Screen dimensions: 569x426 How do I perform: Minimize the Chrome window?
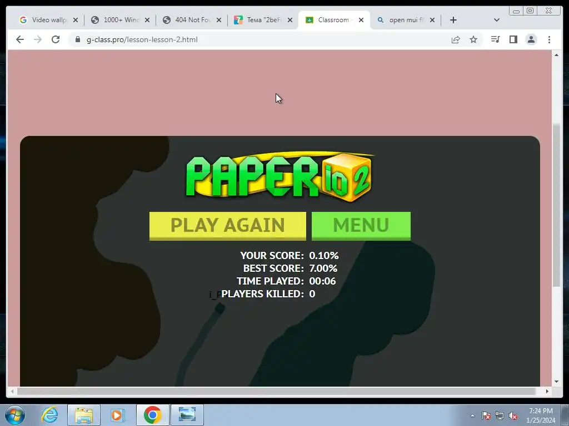coord(516,11)
